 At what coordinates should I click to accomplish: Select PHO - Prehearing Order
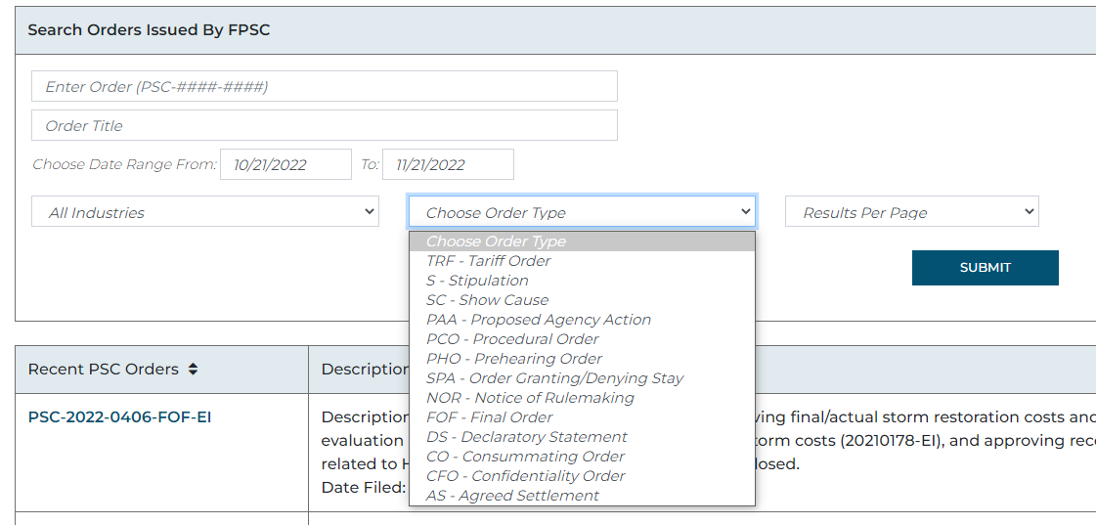(514, 359)
